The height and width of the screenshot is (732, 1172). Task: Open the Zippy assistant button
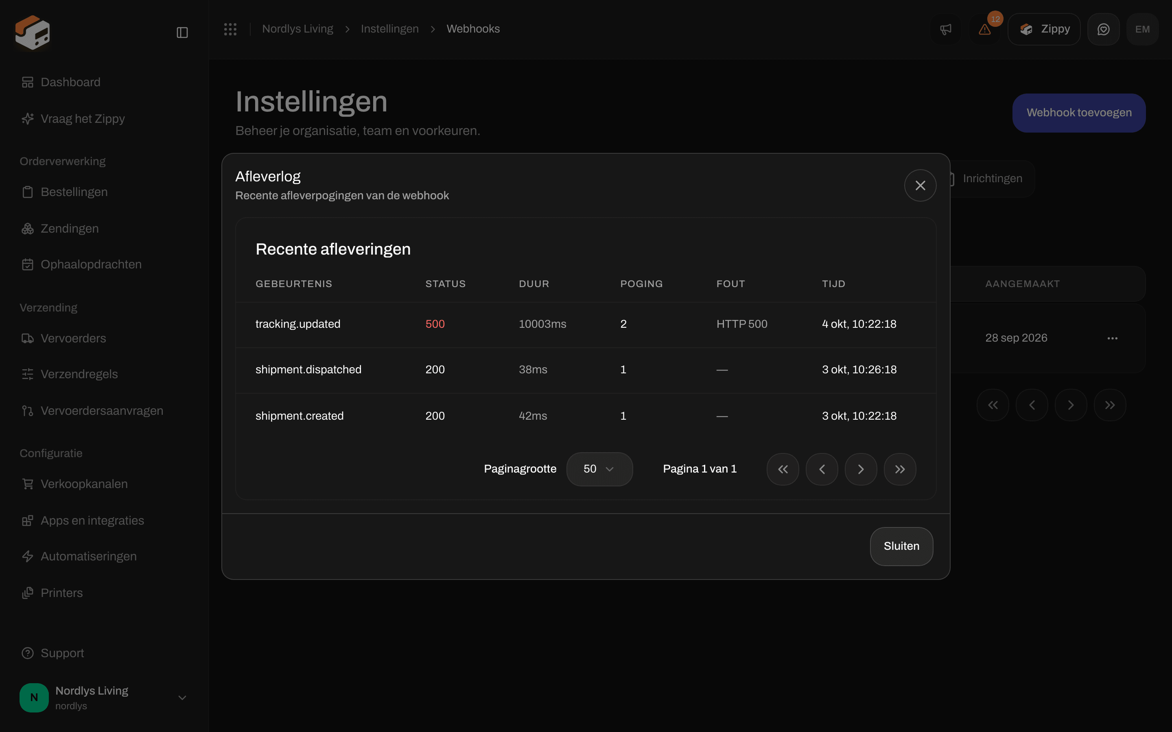tap(1044, 30)
